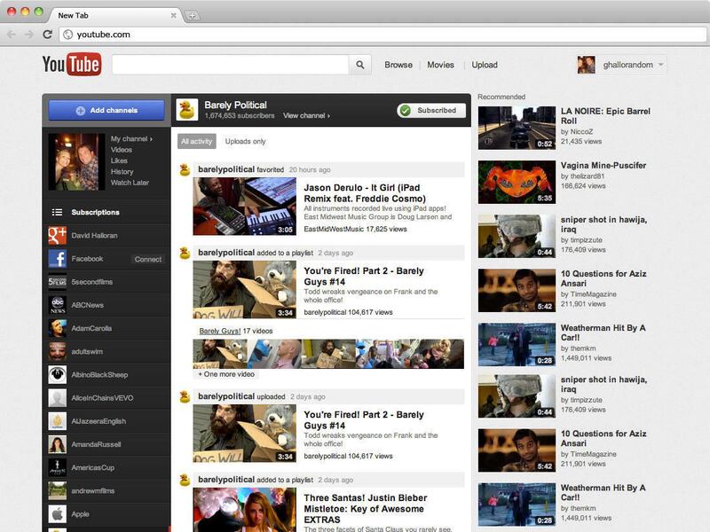Go to the Movies section

pos(440,65)
